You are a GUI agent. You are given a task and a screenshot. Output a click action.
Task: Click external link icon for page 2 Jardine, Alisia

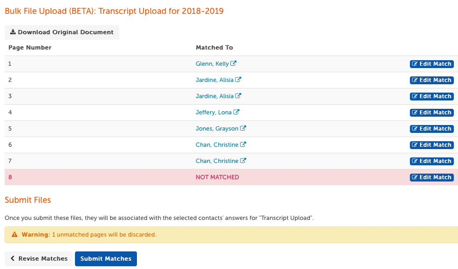coord(238,80)
